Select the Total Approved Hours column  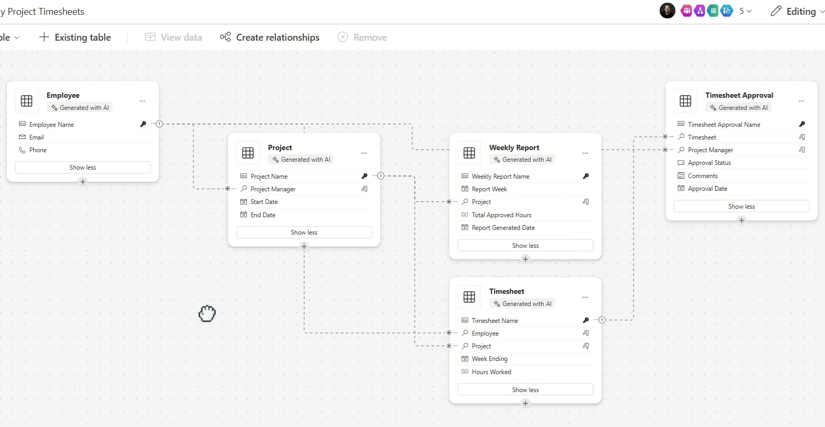click(x=525, y=215)
